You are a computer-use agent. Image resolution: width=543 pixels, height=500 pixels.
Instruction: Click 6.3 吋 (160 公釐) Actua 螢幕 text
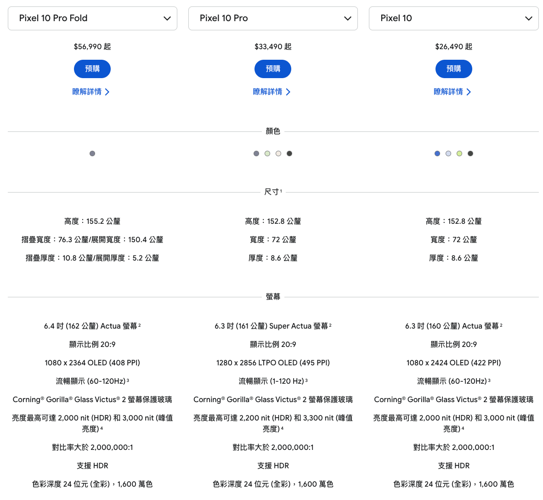coord(454,326)
